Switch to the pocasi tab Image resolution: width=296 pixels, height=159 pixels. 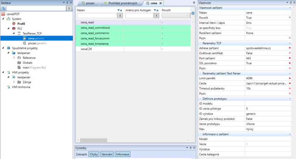(x=88, y=3)
